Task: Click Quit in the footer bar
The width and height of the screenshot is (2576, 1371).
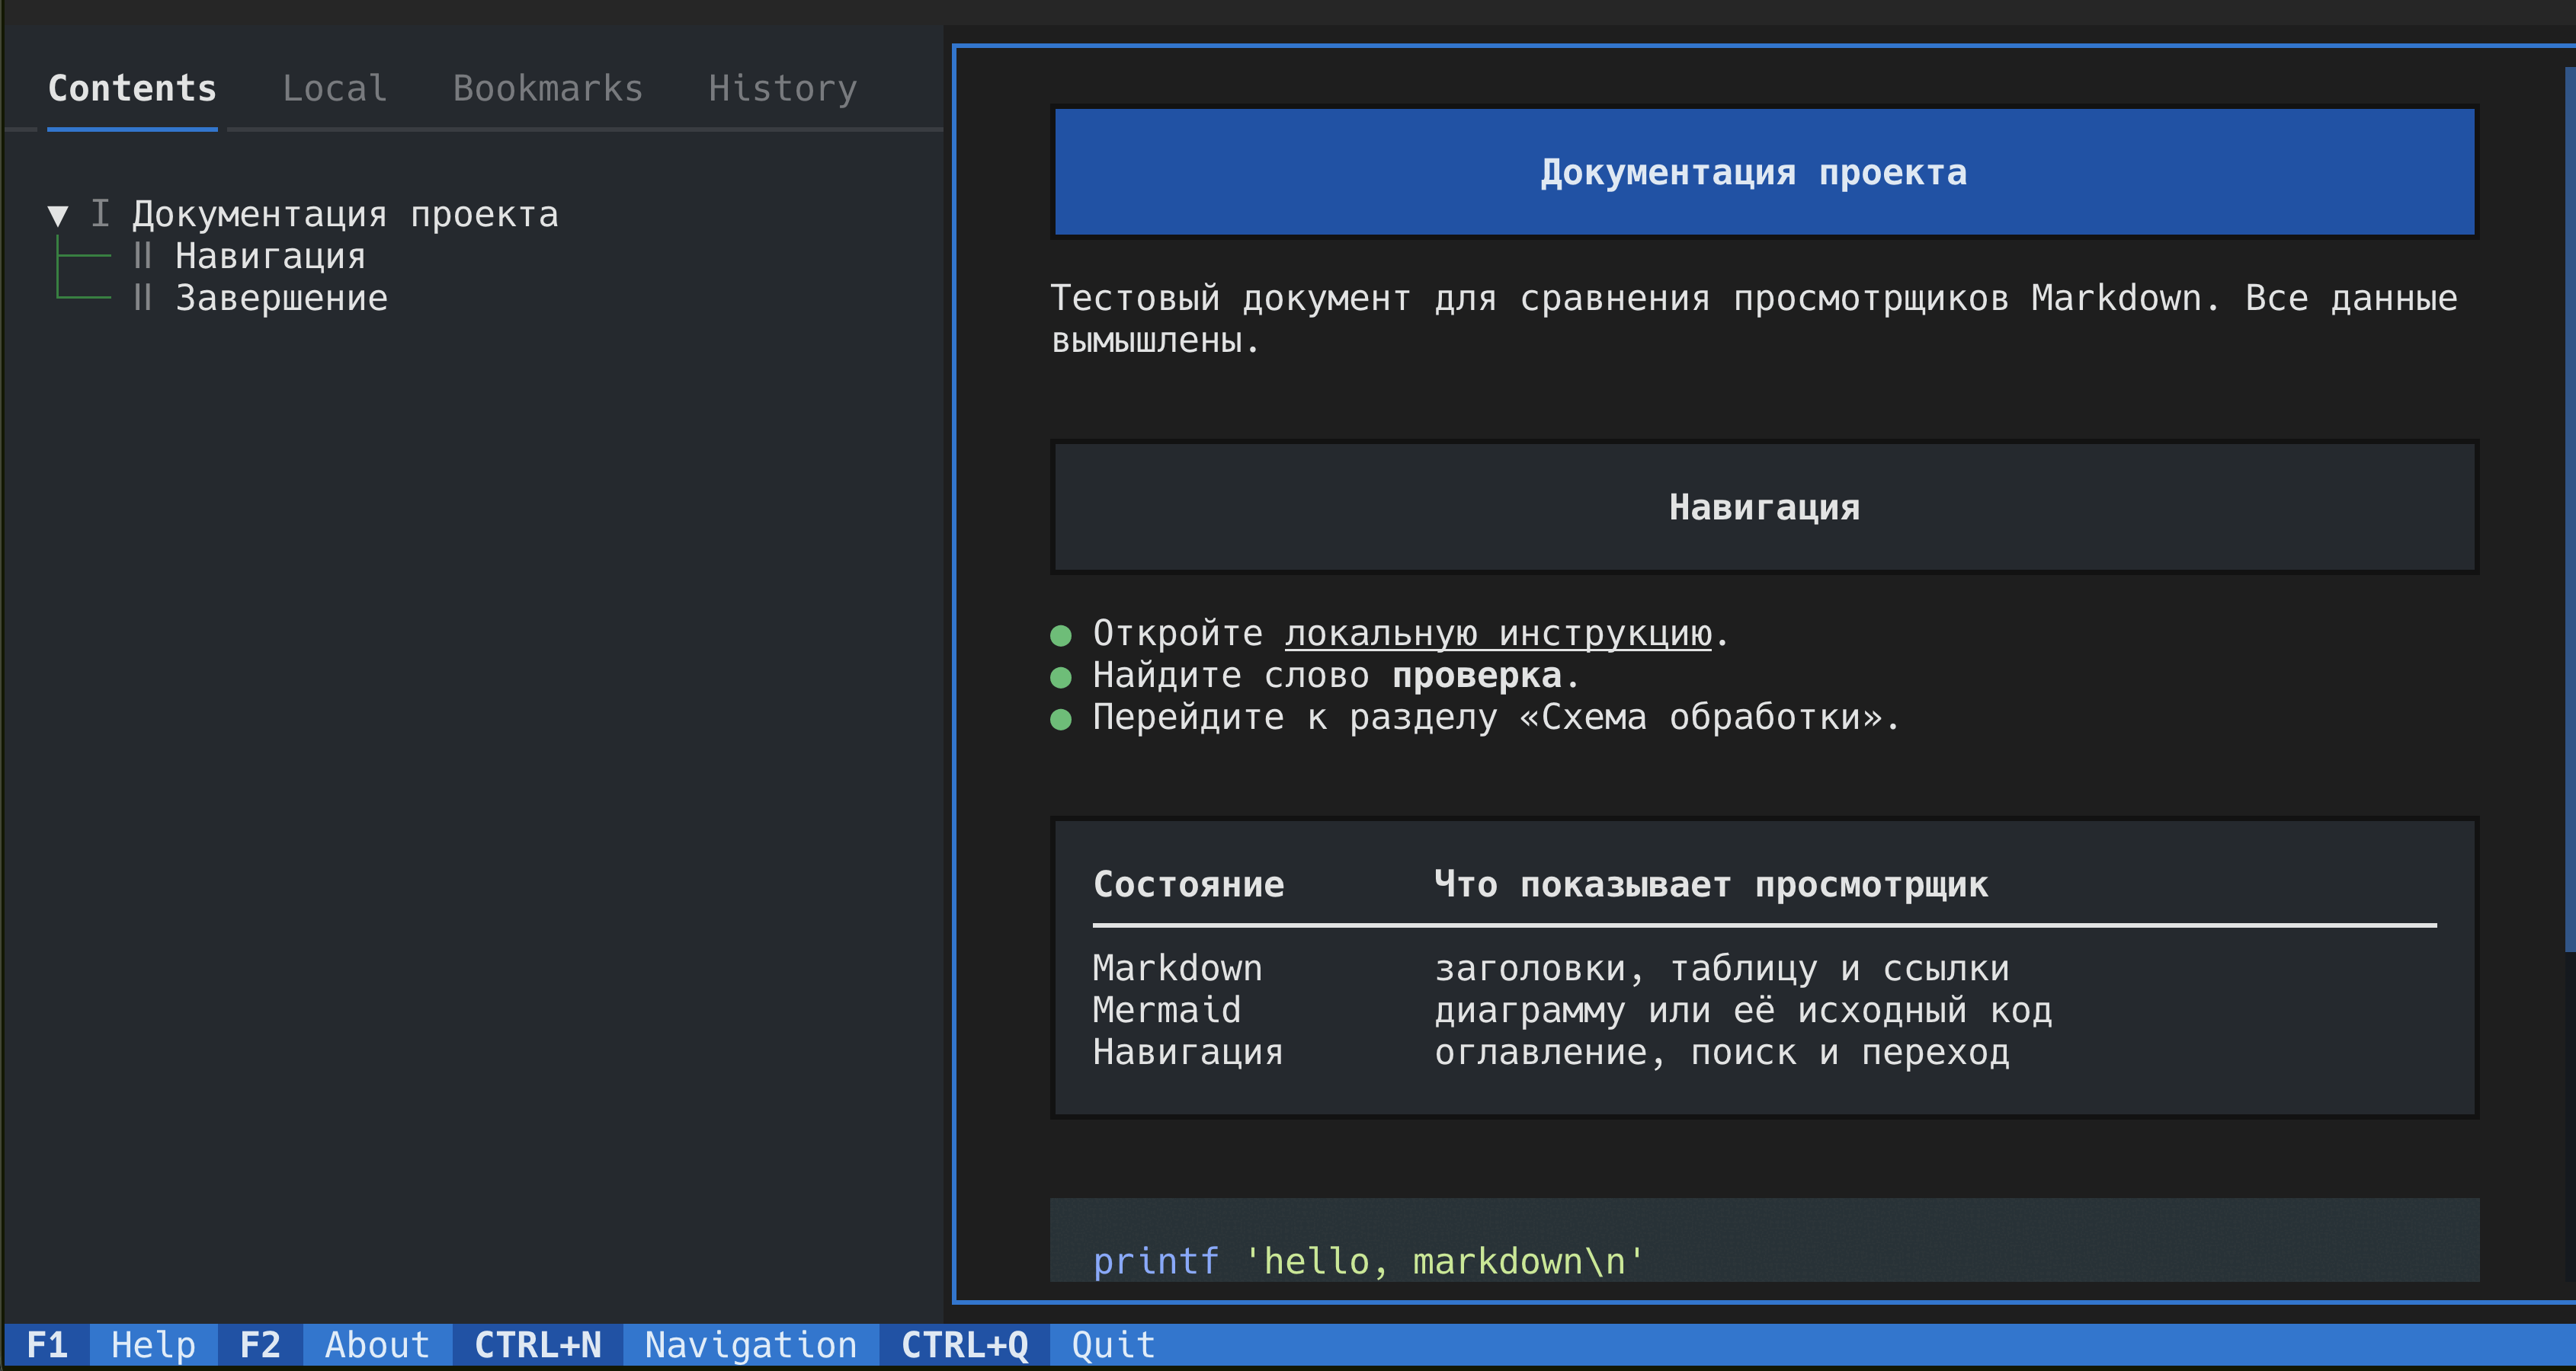Action: pyautogui.click(x=1113, y=1345)
